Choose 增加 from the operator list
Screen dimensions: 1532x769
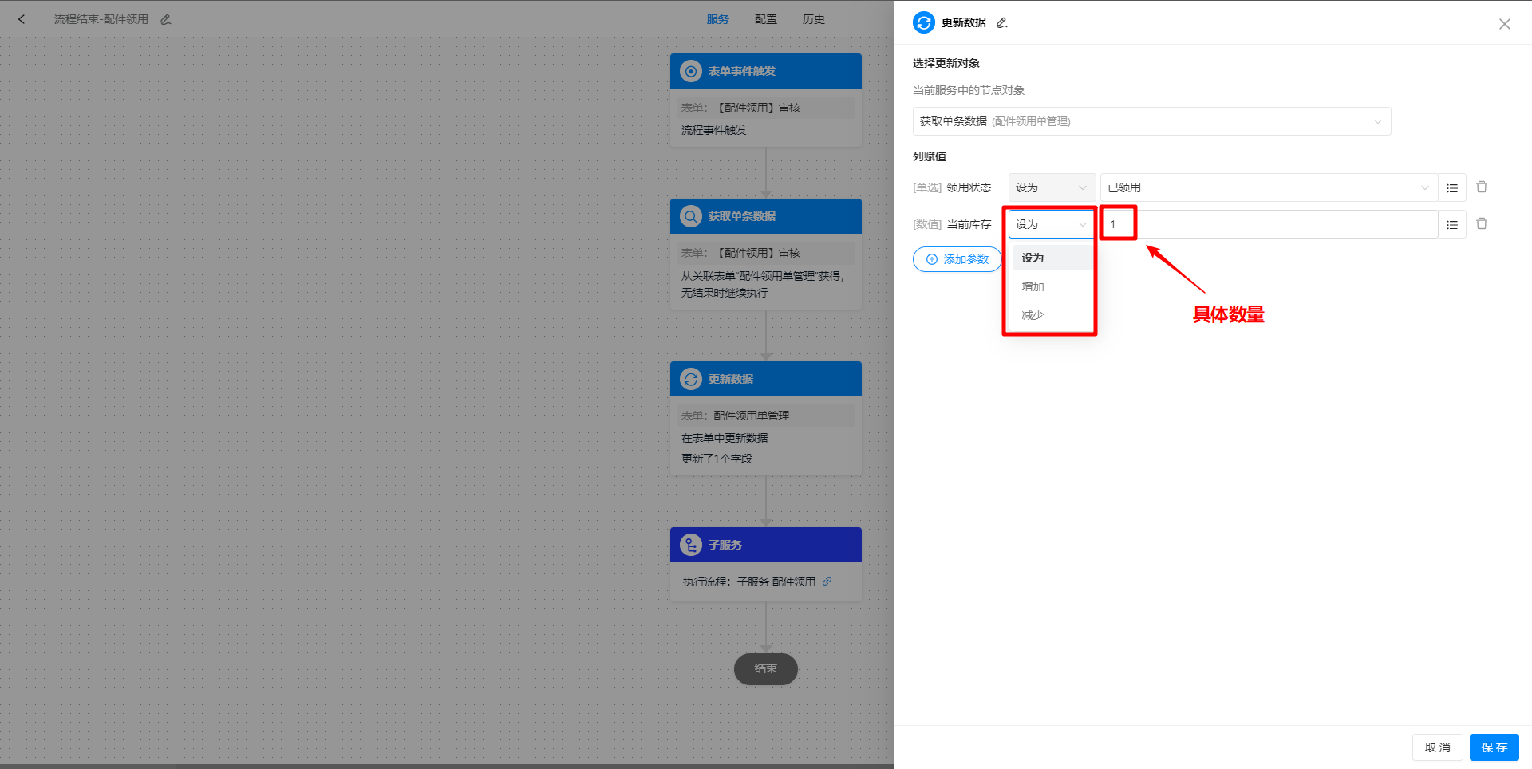[x=1033, y=286]
